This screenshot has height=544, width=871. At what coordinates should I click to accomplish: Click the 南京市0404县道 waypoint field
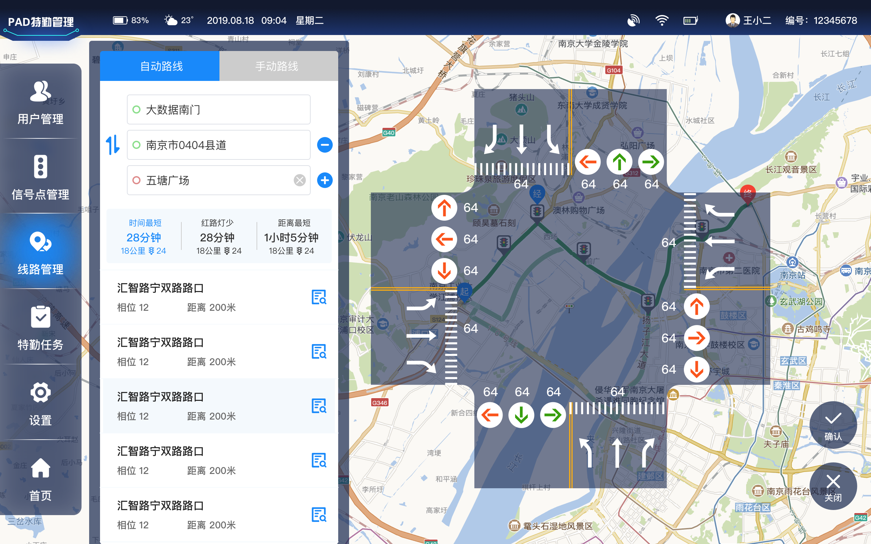click(x=218, y=144)
